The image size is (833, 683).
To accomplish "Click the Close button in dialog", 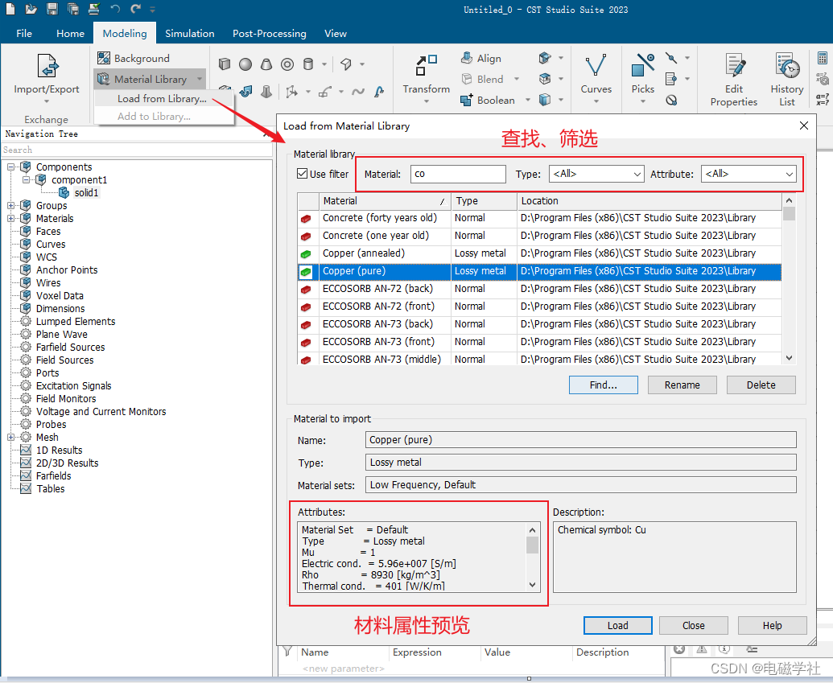I will (x=693, y=626).
